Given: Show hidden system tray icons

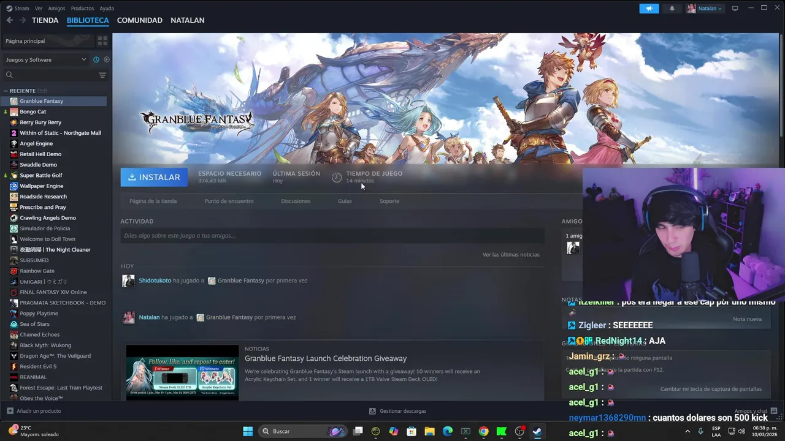Looking at the screenshot, I should pyautogui.click(x=687, y=431).
